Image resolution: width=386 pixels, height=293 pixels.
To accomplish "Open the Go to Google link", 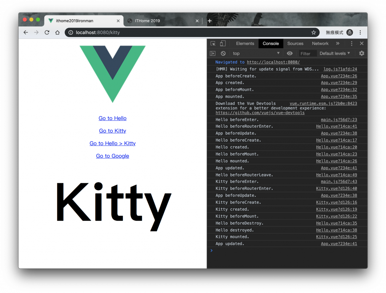I will pos(112,156).
